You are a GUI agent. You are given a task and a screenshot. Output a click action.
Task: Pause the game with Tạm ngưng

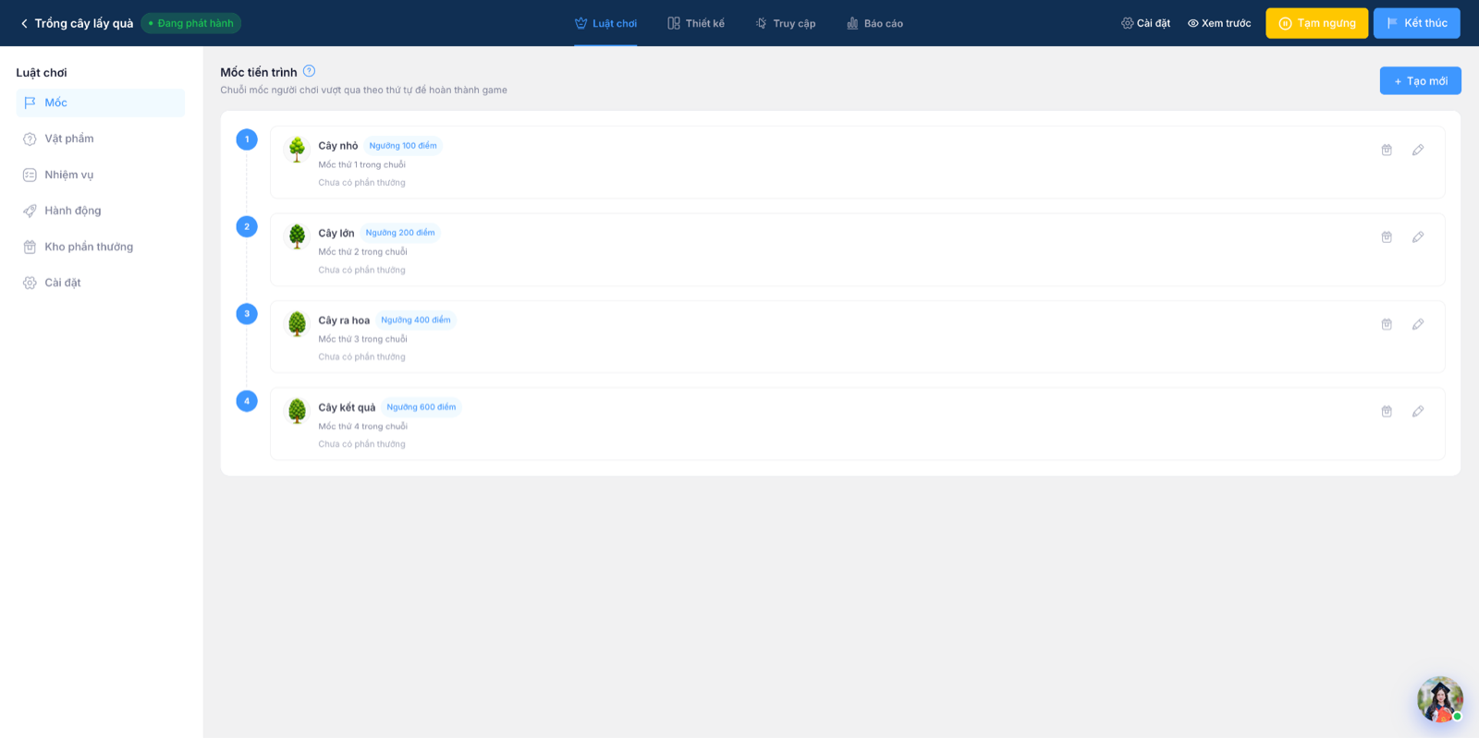[x=1317, y=23]
